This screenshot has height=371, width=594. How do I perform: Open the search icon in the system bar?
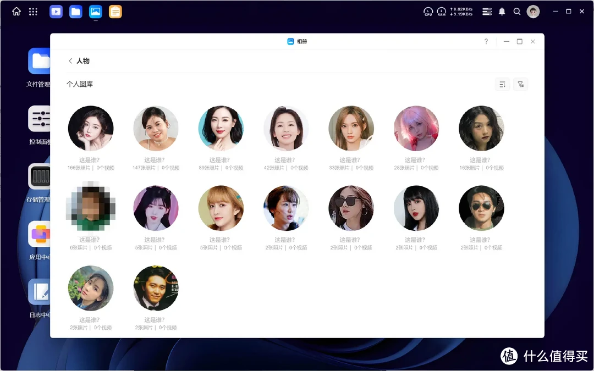point(517,11)
